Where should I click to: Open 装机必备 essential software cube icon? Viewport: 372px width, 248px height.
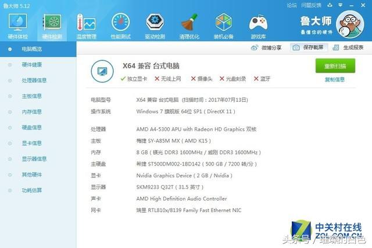coord(223,26)
